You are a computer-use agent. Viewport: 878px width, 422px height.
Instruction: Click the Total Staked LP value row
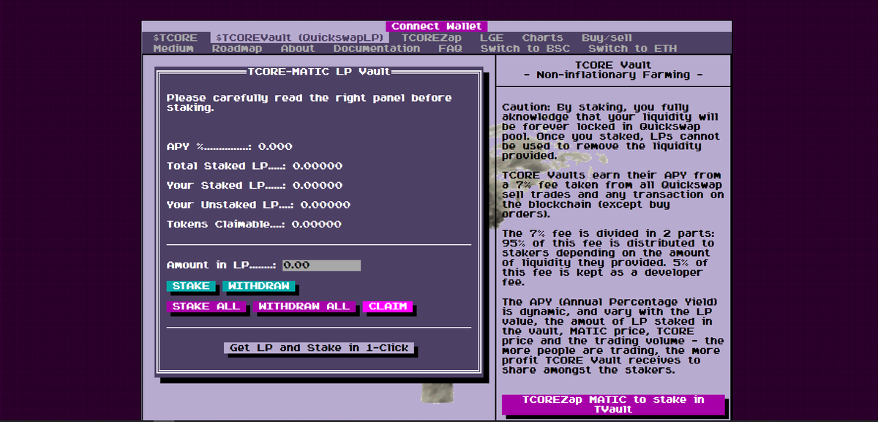pyautogui.click(x=255, y=166)
